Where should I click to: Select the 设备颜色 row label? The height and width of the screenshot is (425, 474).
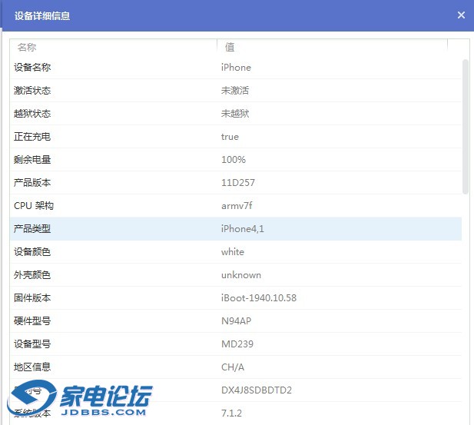(x=32, y=251)
